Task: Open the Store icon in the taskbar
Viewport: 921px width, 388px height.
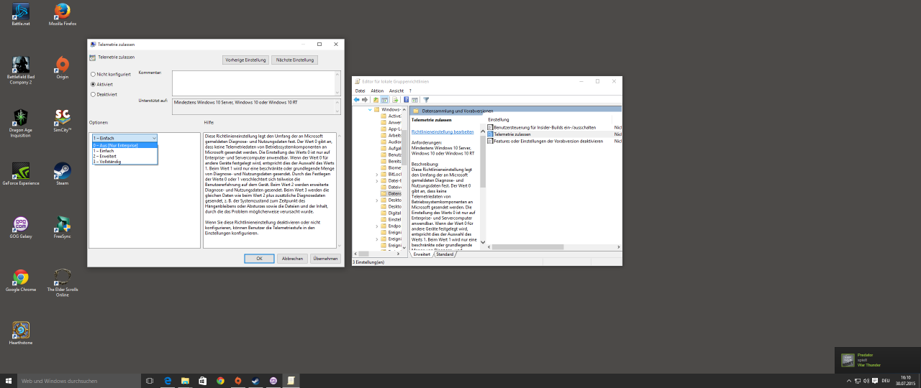Action: coord(202,381)
